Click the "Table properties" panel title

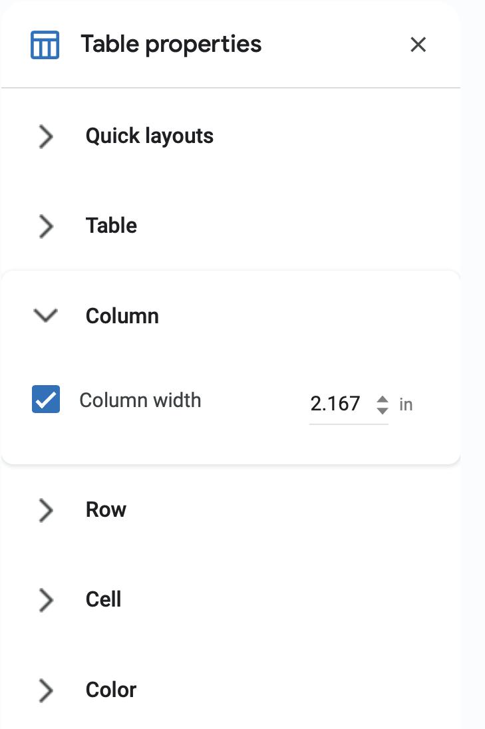point(171,45)
